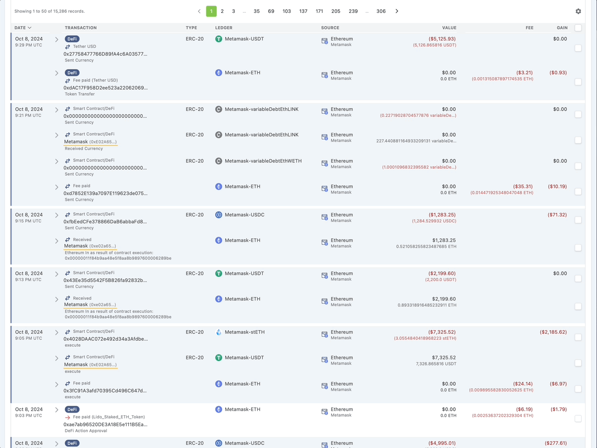Click next page arrow in pagination
Screen dimensions: 597x448
[397, 11]
